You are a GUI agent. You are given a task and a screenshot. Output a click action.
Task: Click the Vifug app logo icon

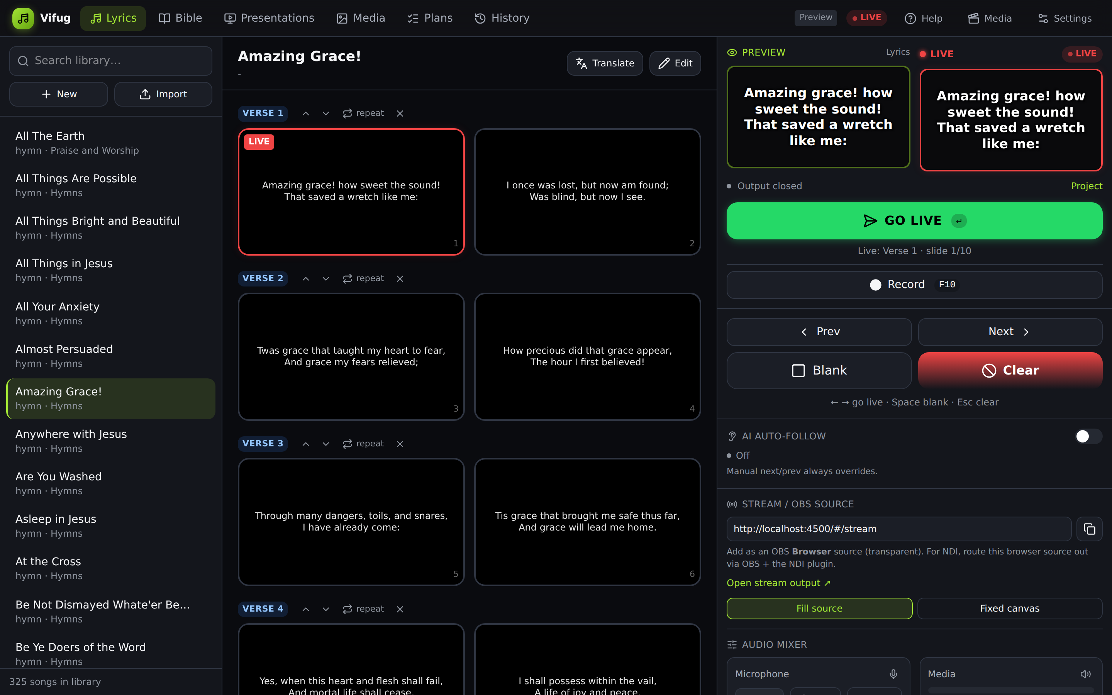23,18
